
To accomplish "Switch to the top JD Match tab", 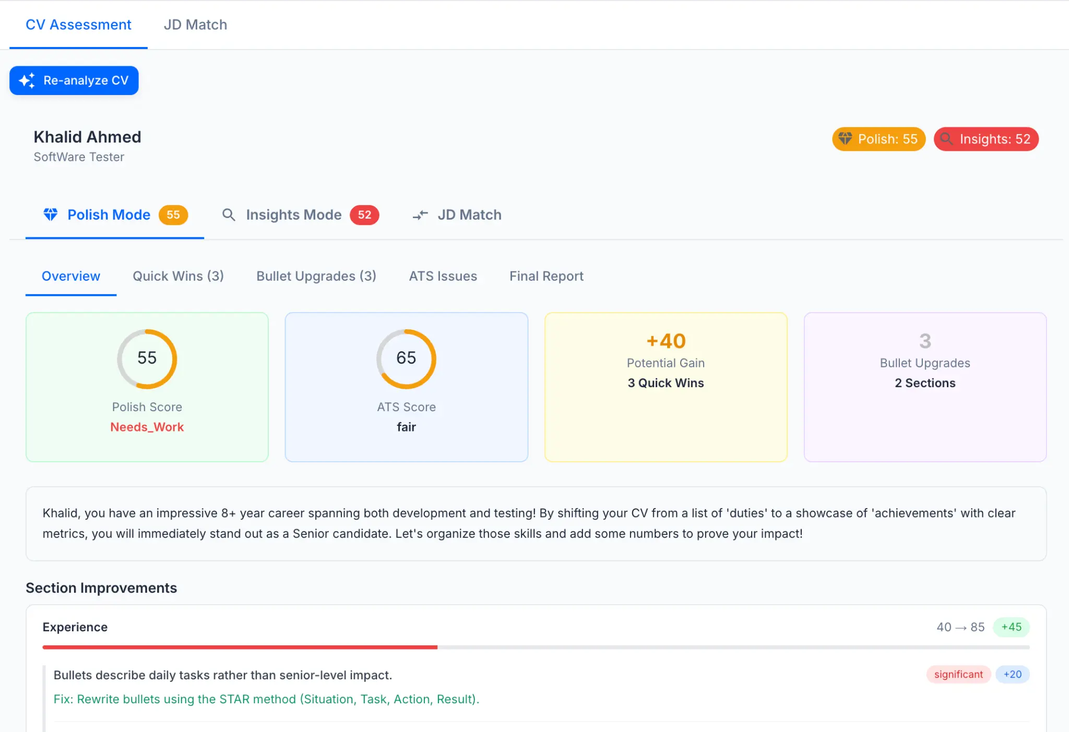I will pos(195,25).
